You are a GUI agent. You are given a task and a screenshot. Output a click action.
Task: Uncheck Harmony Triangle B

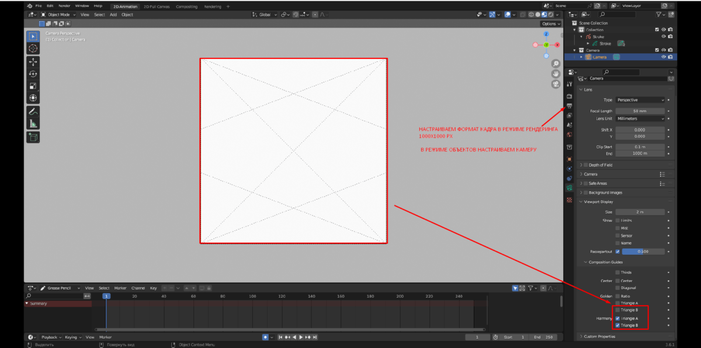point(617,325)
